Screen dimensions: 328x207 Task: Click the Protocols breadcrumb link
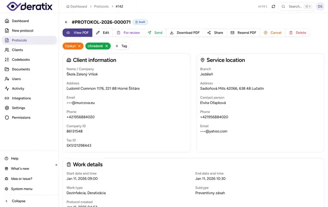pyautogui.click(x=101, y=7)
